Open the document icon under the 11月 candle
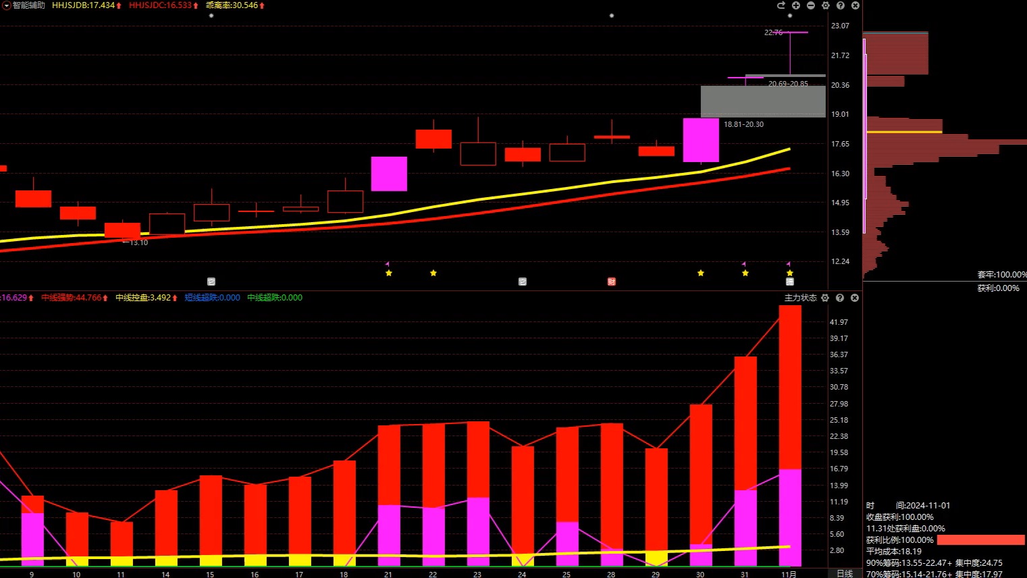 click(x=790, y=282)
